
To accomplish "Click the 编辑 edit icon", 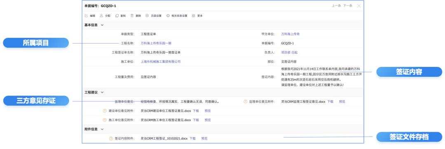I will click(x=86, y=16).
